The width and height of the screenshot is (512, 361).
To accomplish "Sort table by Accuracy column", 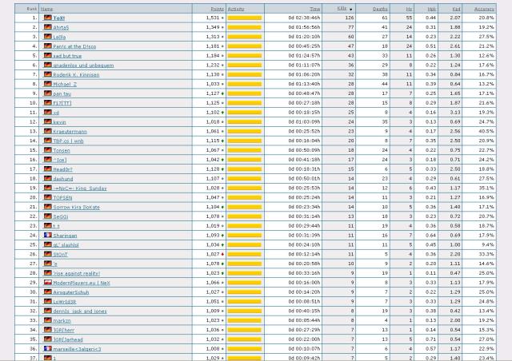I will coord(486,8).
